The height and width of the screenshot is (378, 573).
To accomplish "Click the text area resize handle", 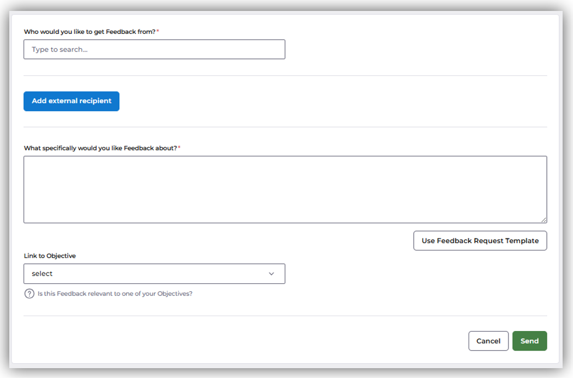I will [x=543, y=220].
